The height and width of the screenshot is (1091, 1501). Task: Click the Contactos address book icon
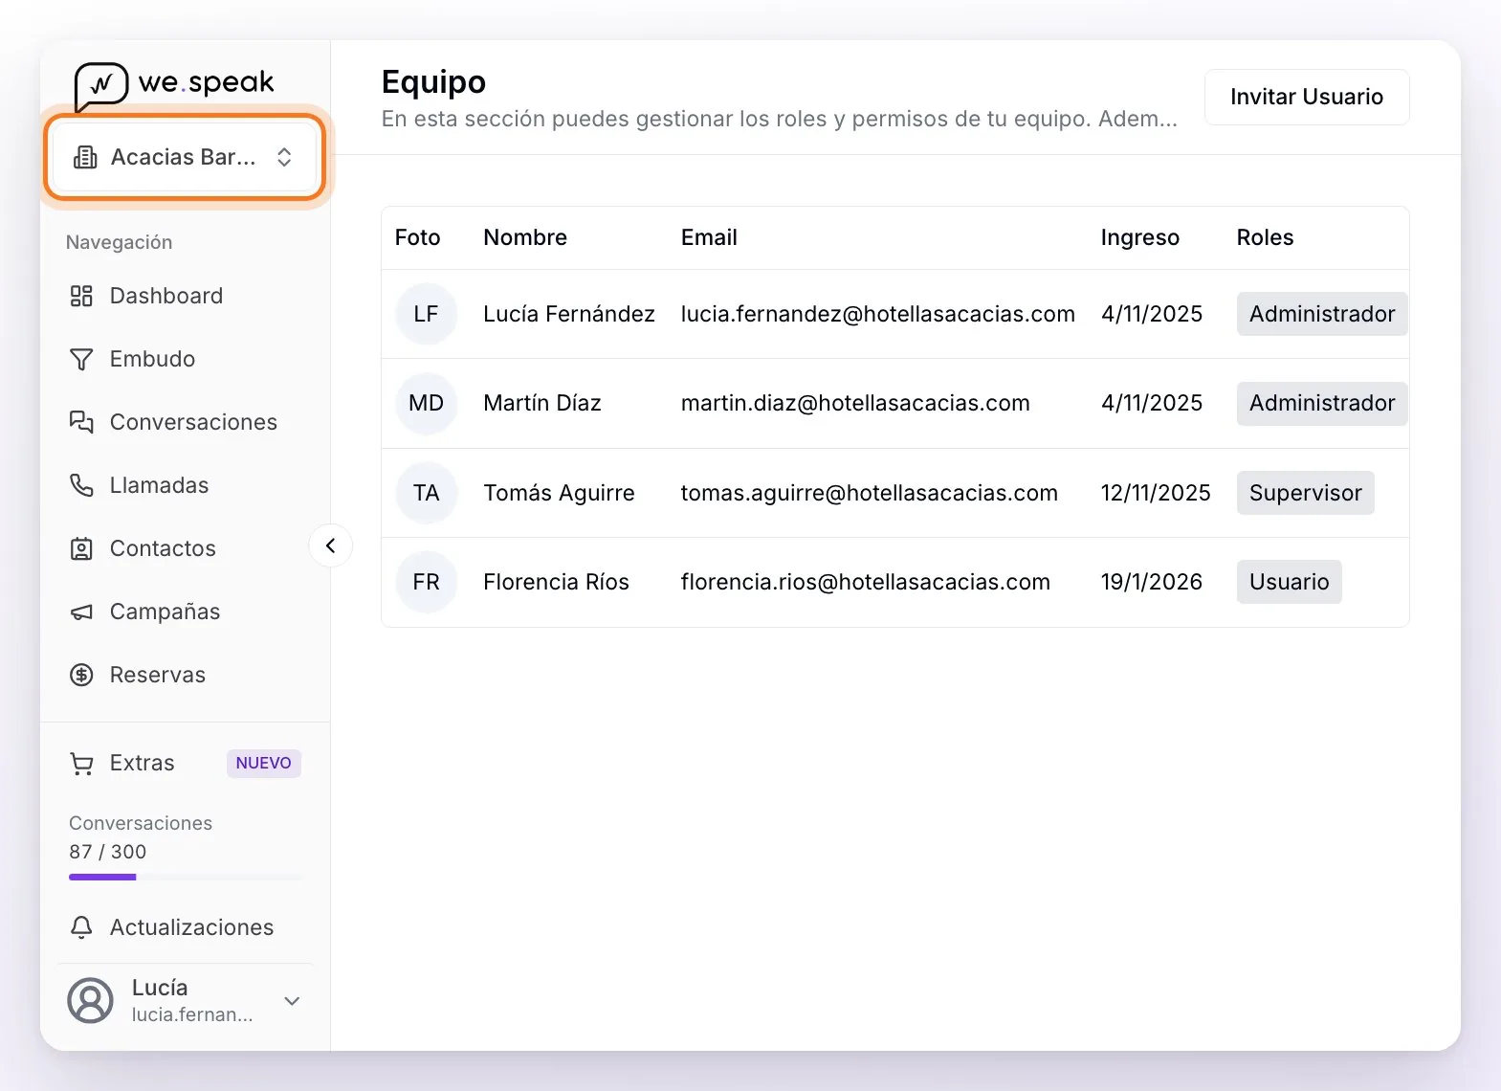pyautogui.click(x=81, y=548)
